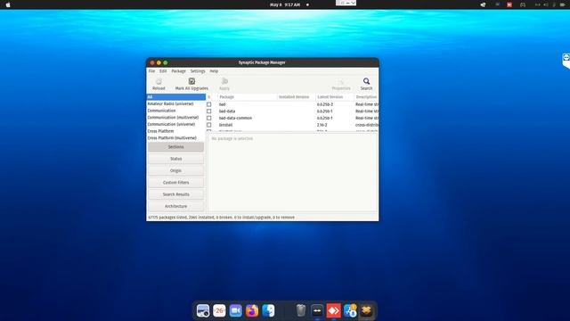Select the bad-data package name
The image size is (570, 321).
(x=227, y=111)
